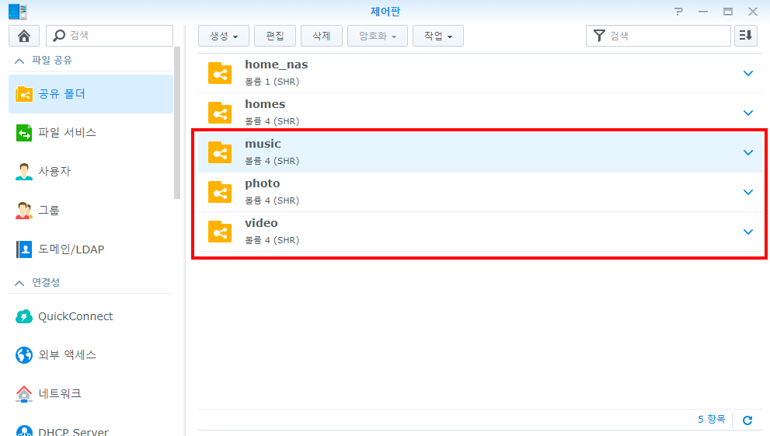
Task: Expand the video folder details
Action: [x=748, y=232]
